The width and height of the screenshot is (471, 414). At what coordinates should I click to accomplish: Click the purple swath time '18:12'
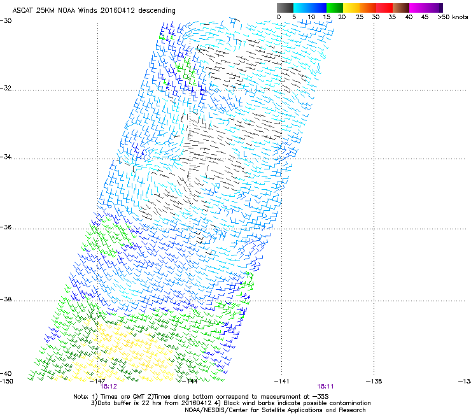[108, 387]
